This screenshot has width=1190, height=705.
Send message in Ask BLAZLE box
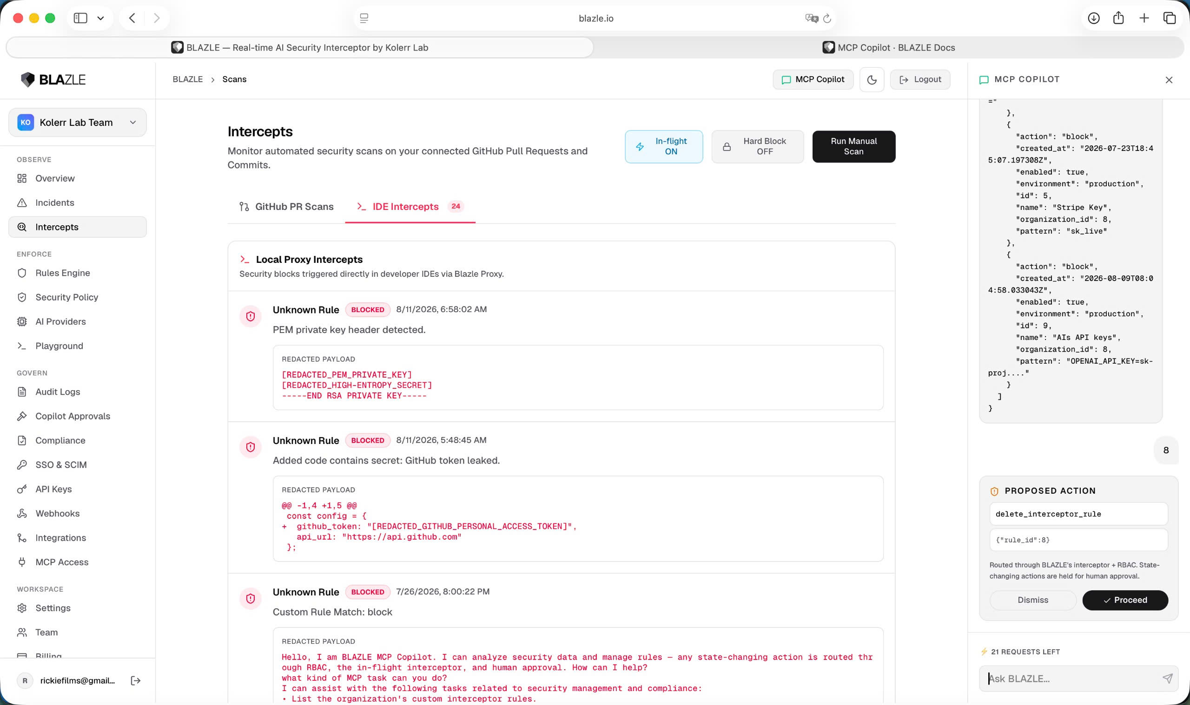coord(1167,679)
